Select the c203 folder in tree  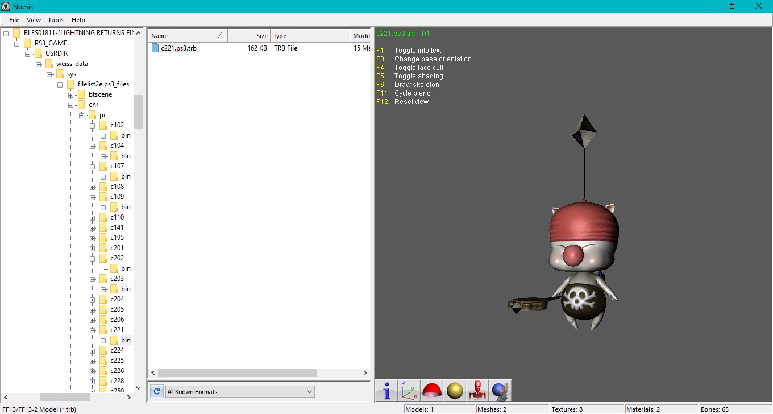pyautogui.click(x=117, y=279)
